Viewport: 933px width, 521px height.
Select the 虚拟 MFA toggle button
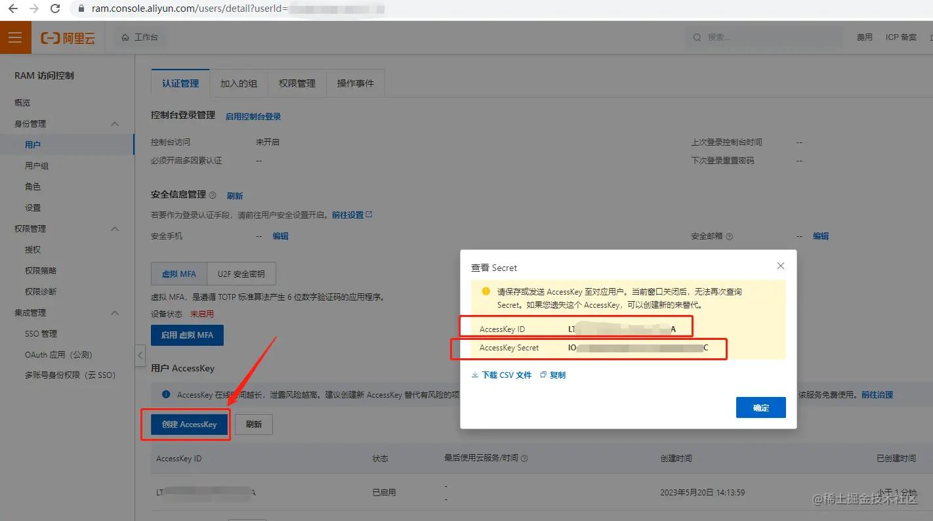click(x=179, y=274)
